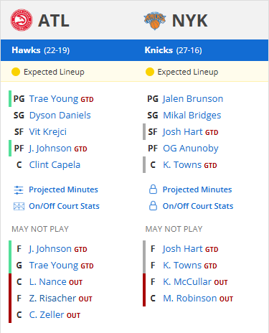269x333 pixels.
Task: Click the Knicks On/Off Court Stats lock icon
Action: coord(153,206)
